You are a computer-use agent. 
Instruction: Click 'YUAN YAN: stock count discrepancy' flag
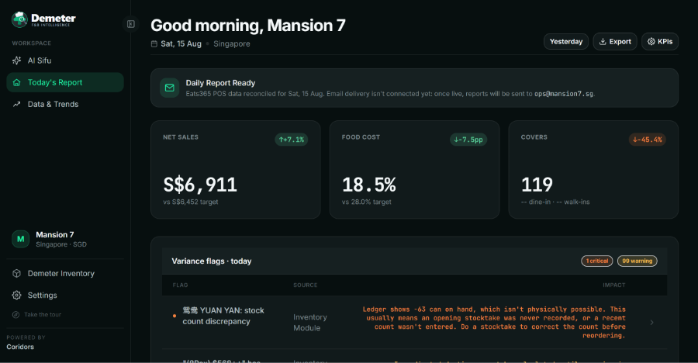[223, 316]
